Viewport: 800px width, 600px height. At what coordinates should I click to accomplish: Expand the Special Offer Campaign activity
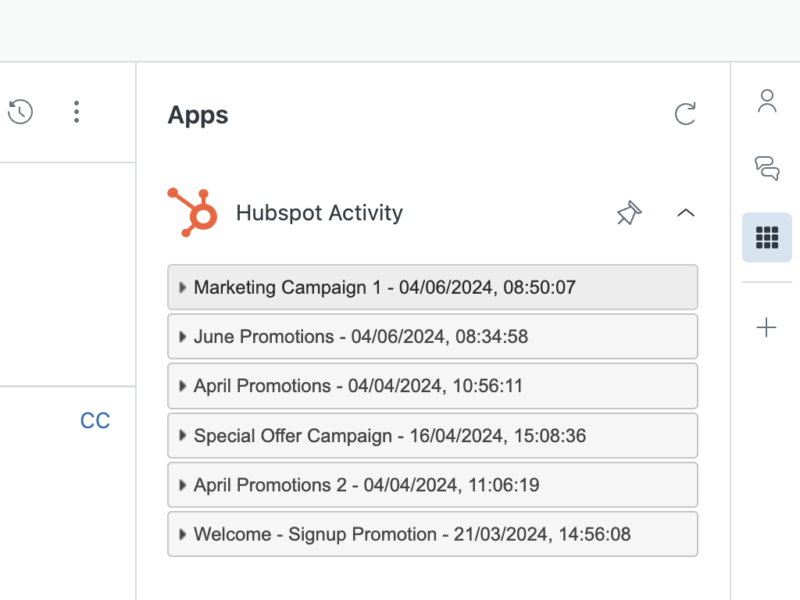point(182,436)
